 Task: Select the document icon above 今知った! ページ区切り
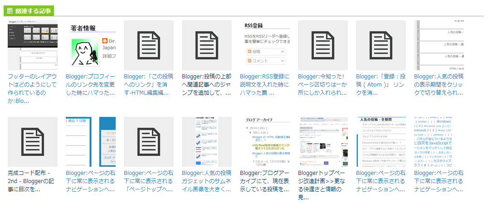point(323,45)
